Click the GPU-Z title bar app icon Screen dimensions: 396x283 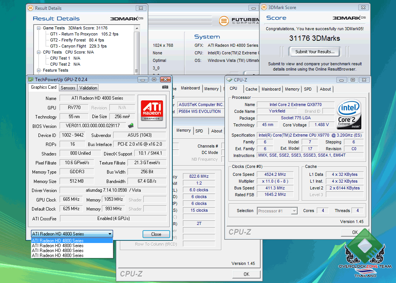31,79
